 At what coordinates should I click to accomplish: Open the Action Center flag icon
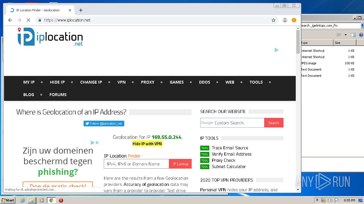tap(337, 200)
